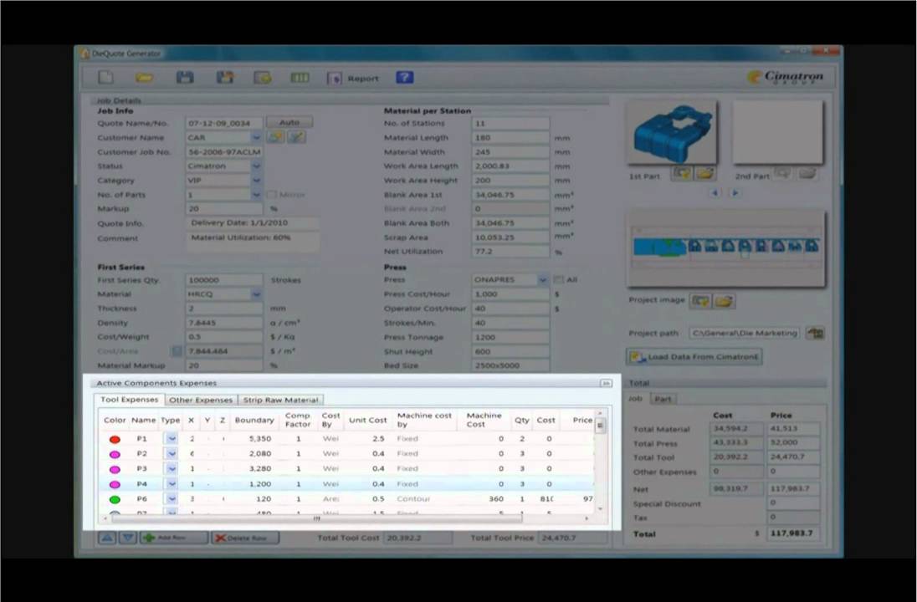Image resolution: width=917 pixels, height=602 pixels.
Task: Click the Quote Name/No. input field
Action: [x=224, y=123]
